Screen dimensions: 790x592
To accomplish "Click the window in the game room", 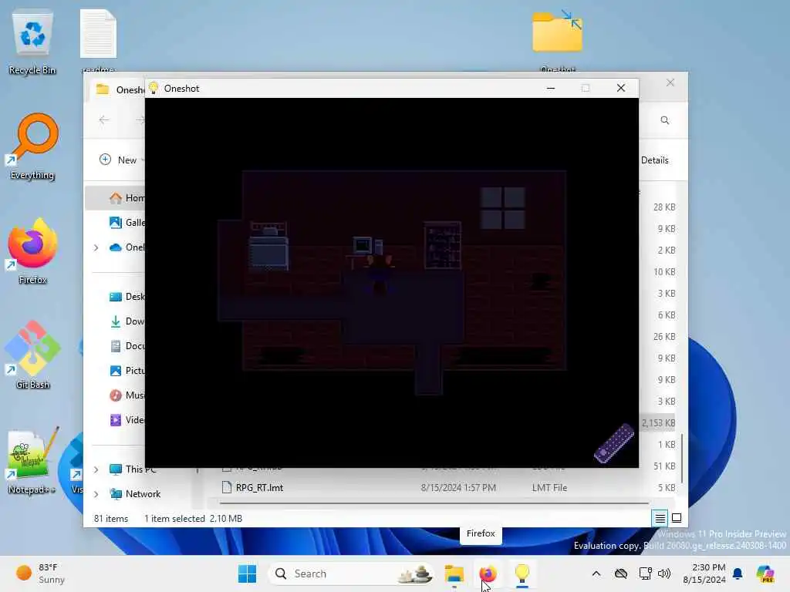I will click(502, 208).
